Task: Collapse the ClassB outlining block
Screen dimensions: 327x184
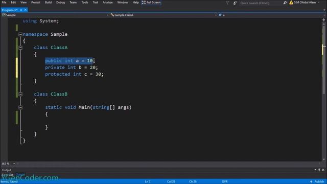Action: tap(20, 94)
